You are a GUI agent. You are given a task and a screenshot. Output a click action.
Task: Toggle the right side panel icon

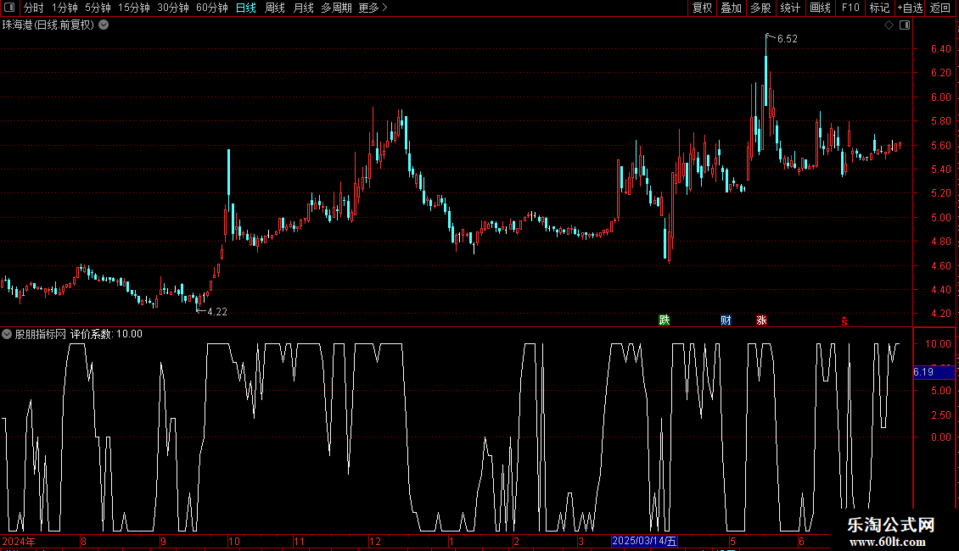906,25
